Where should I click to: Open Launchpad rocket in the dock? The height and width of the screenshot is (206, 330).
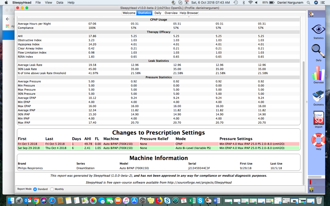pos(19,201)
